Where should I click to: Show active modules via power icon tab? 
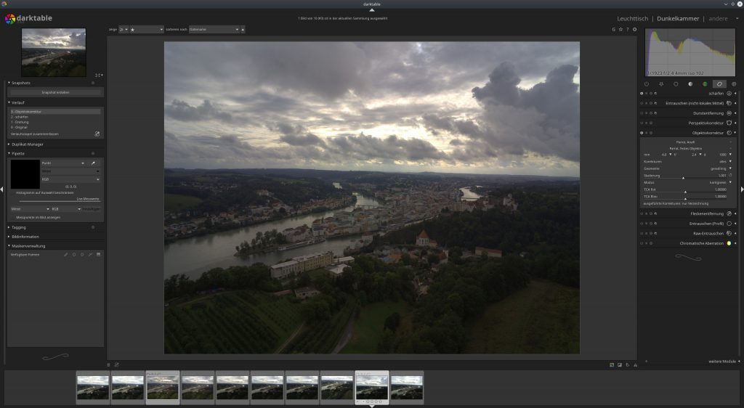pyautogui.click(x=647, y=84)
